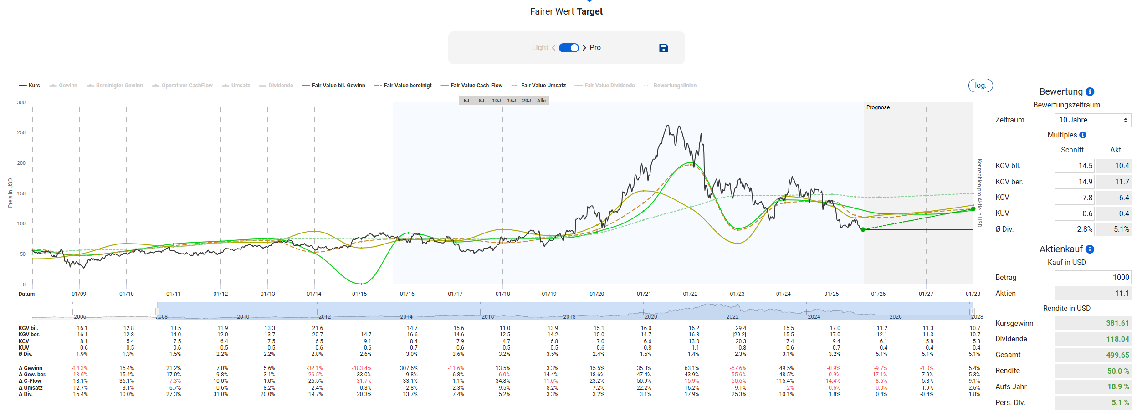This screenshot has width=1137, height=416.
Task: Click the save disk icon
Action: (x=663, y=48)
